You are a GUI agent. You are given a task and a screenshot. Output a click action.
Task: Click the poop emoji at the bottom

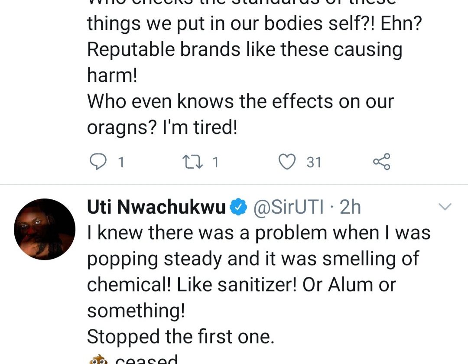(x=99, y=360)
